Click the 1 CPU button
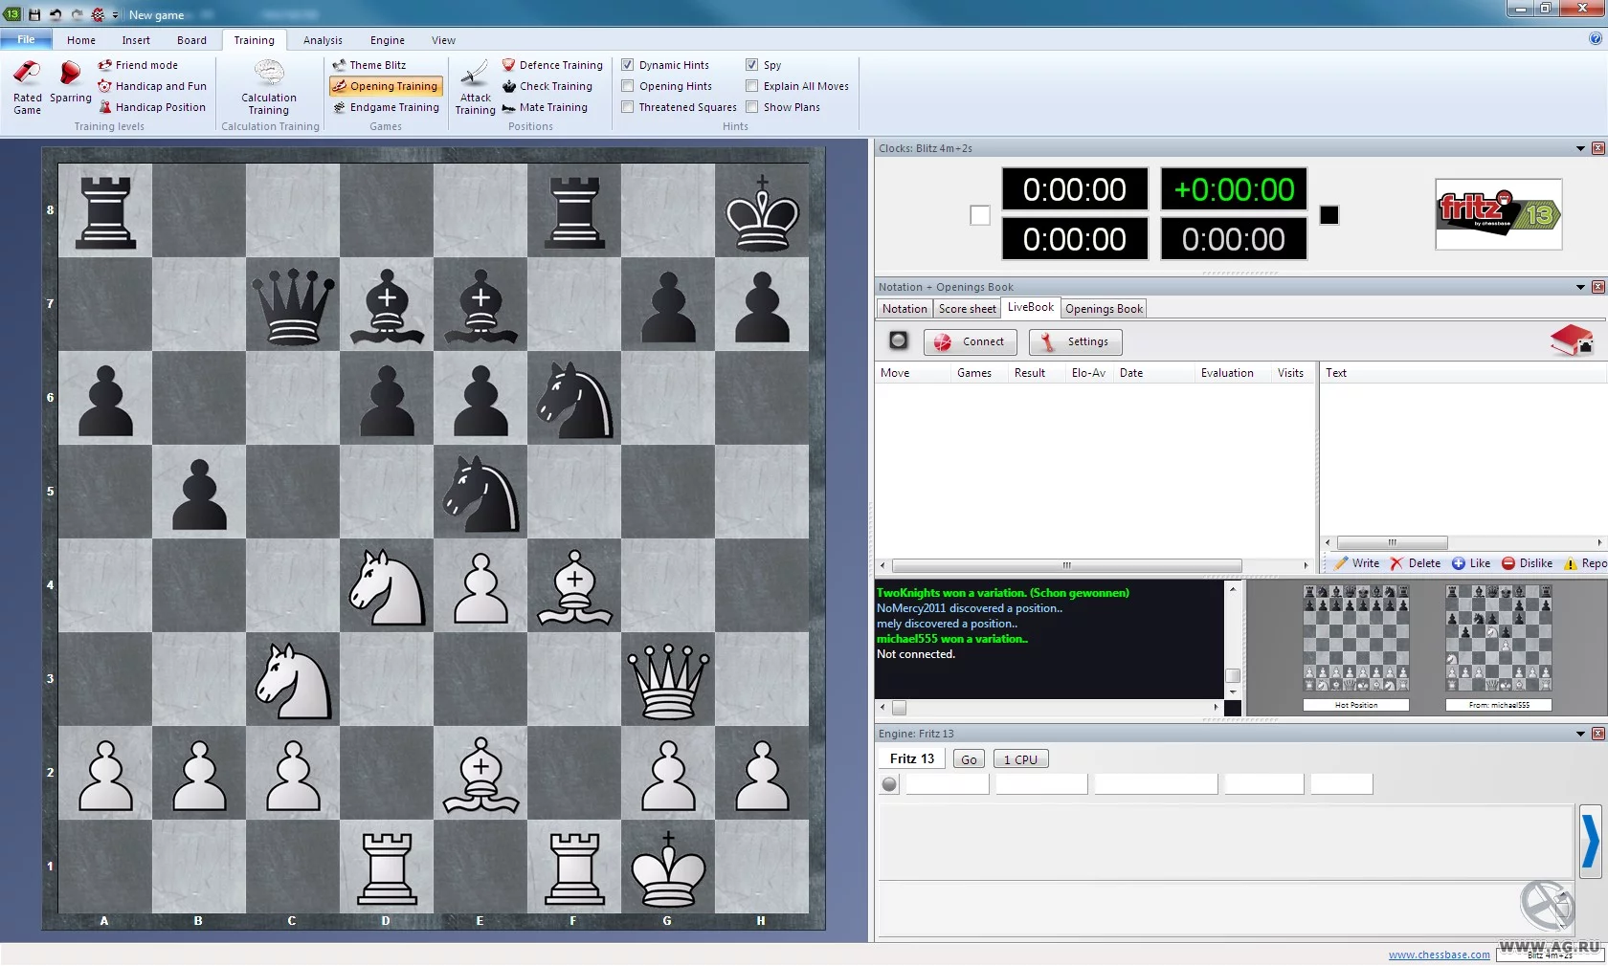Screen dimensions: 1608x966 click(x=1020, y=759)
